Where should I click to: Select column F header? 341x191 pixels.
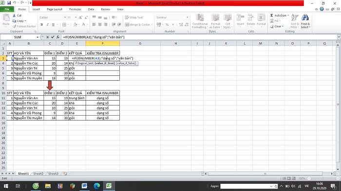[x=103, y=43]
